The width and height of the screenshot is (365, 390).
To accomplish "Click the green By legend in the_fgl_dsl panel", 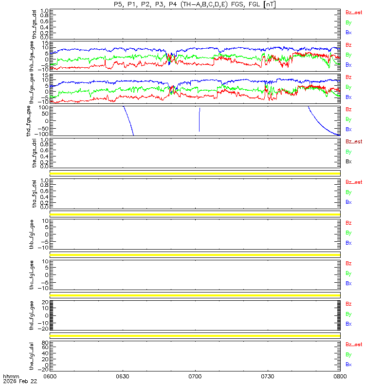I will [x=348, y=355].
